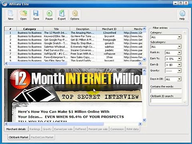The image size is (192, 144).
Task: Switch to Merchant details tab
Action: [x=16, y=129]
